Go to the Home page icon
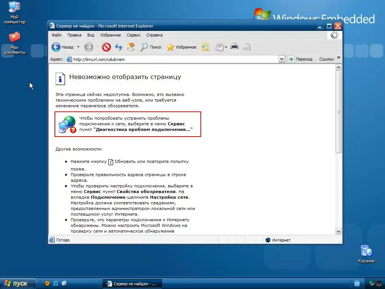Screen dimensions: 385x289 (130, 47)
